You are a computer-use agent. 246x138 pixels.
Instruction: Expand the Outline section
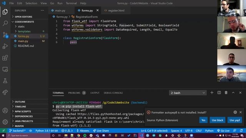coord(29,102)
